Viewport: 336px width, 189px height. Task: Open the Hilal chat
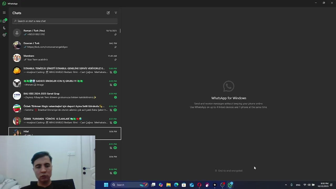(65, 133)
